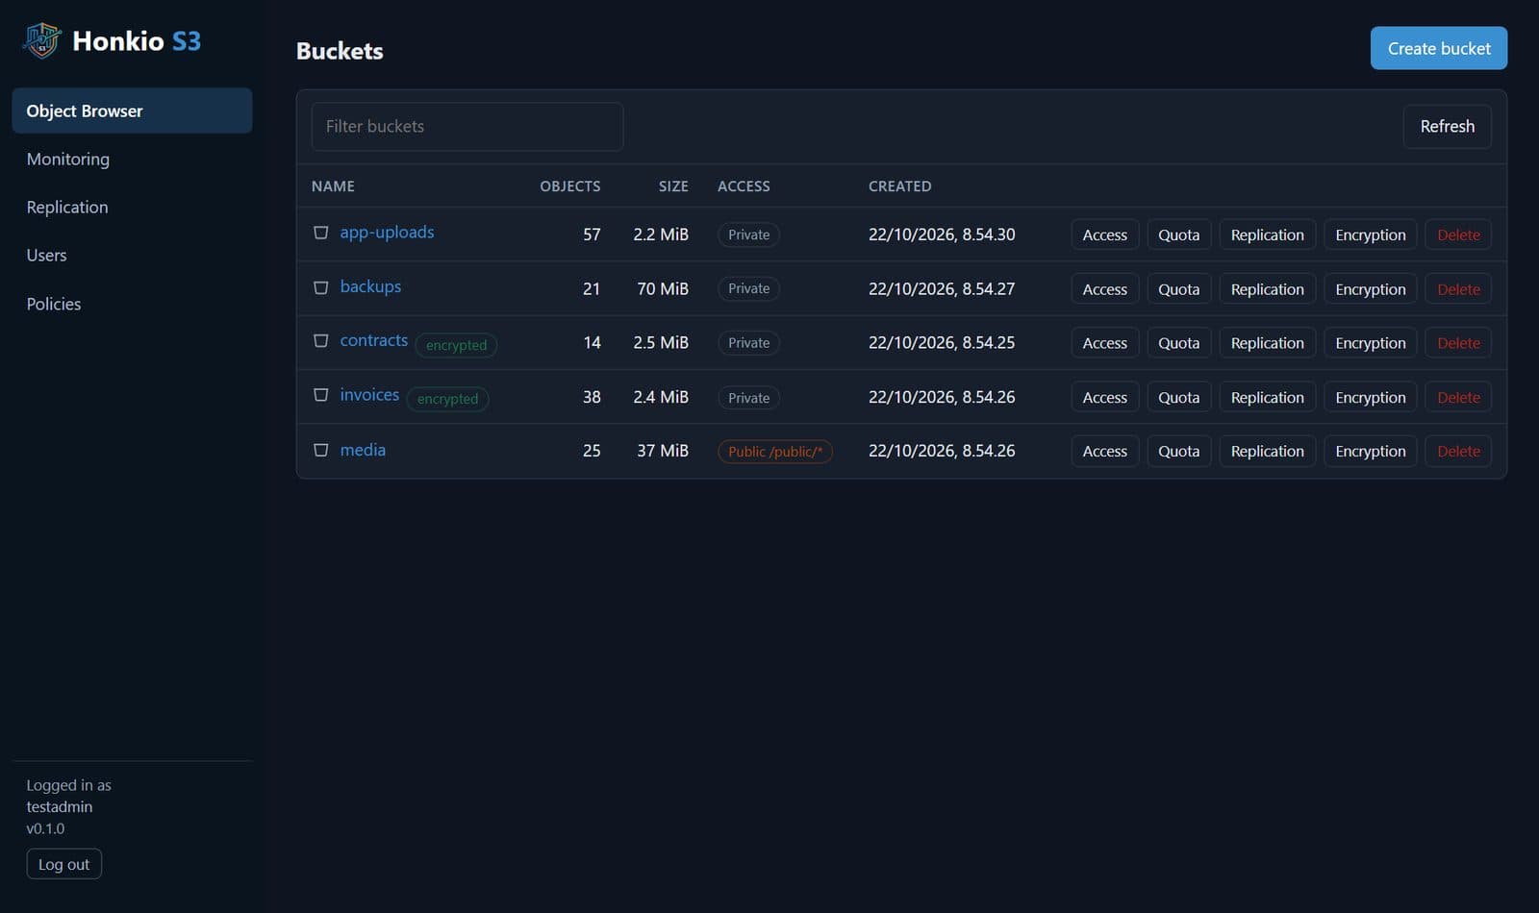
Task: Click the encrypted badge on contracts
Action: (456, 345)
